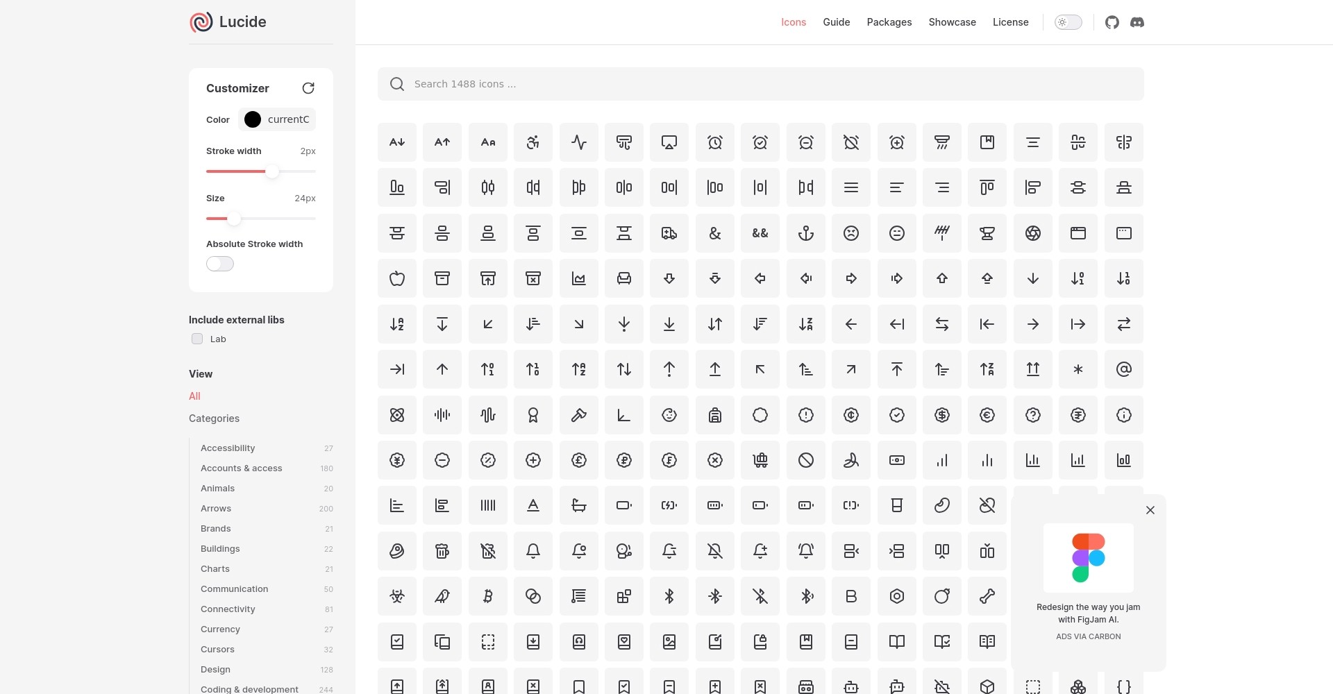Filter by Brands category
The image size is (1333, 694).
point(267,529)
